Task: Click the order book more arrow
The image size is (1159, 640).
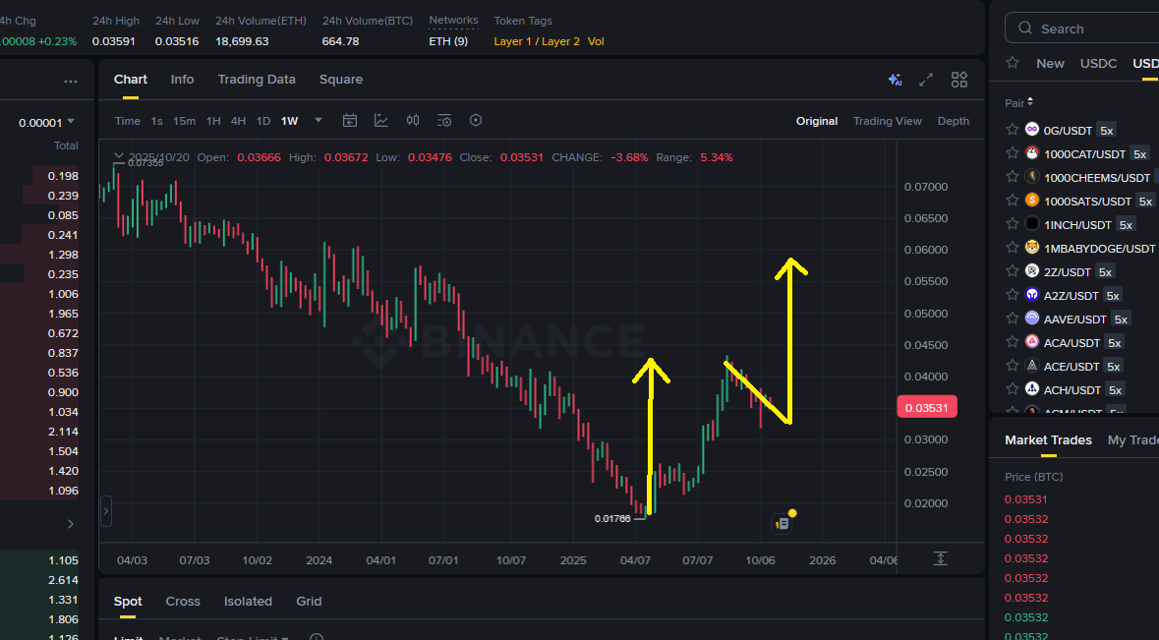Action: point(71,524)
